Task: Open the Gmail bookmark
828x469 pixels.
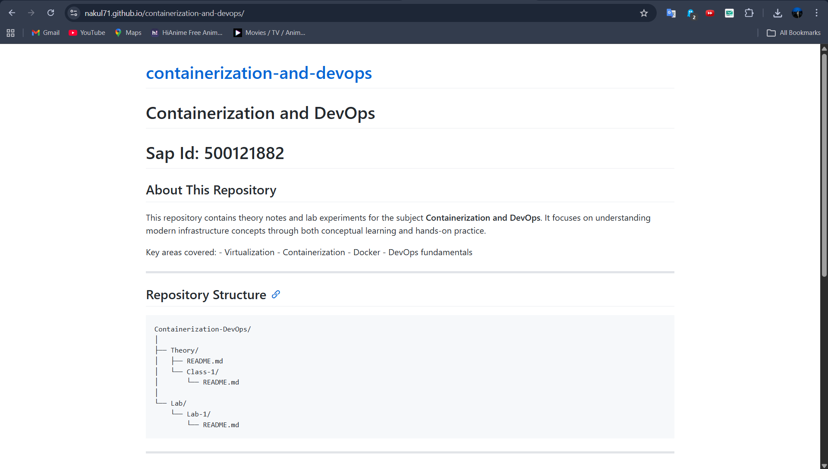Action: click(x=46, y=33)
